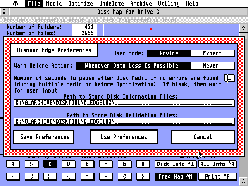
Task: Select drive A button
Action: tap(13, 164)
